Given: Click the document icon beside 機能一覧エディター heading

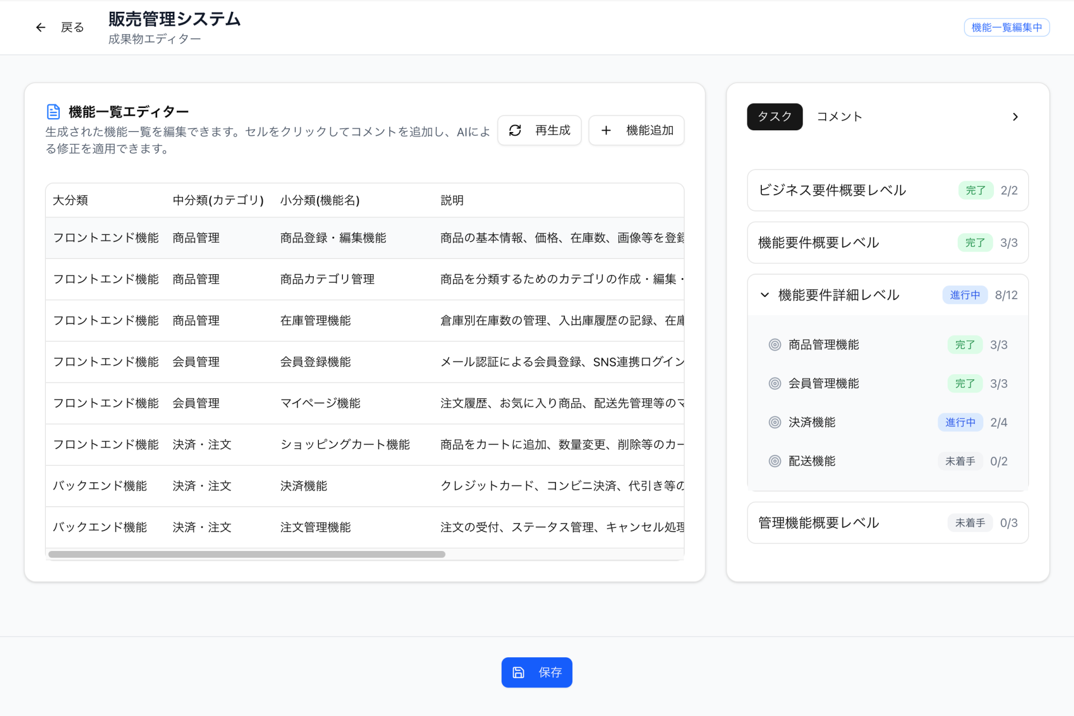Looking at the screenshot, I should [53, 111].
